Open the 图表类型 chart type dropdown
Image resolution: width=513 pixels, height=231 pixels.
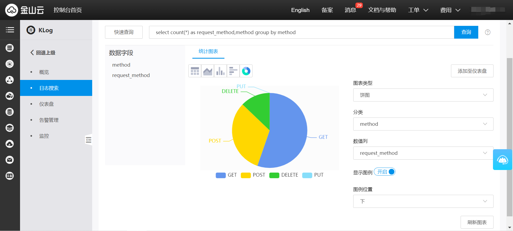pyautogui.click(x=423, y=95)
